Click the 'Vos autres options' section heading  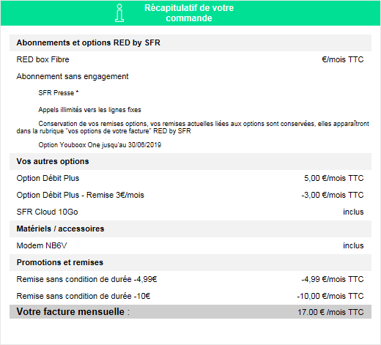(53, 161)
